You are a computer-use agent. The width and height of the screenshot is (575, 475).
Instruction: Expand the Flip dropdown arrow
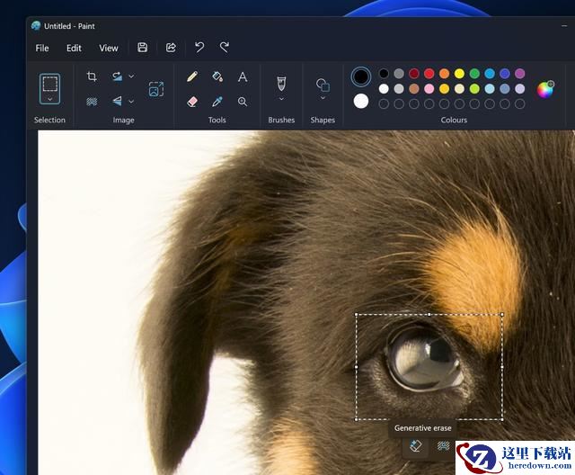(x=131, y=102)
